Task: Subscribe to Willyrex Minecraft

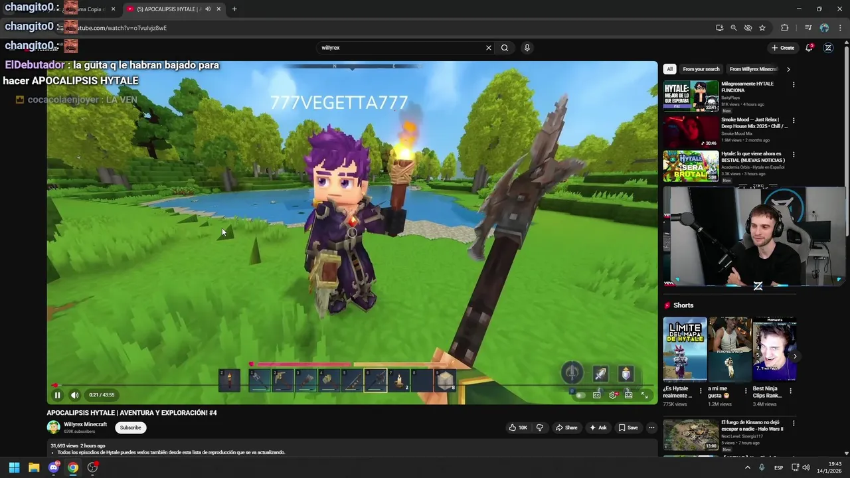Action: [130, 428]
